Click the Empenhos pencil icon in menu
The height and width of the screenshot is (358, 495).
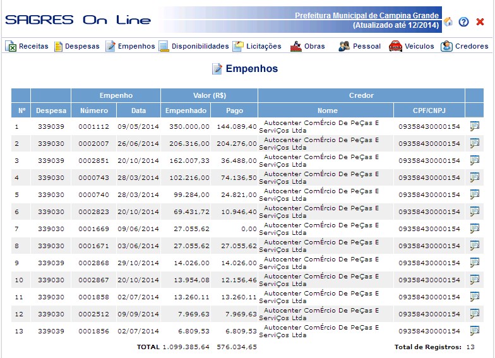pos(110,46)
